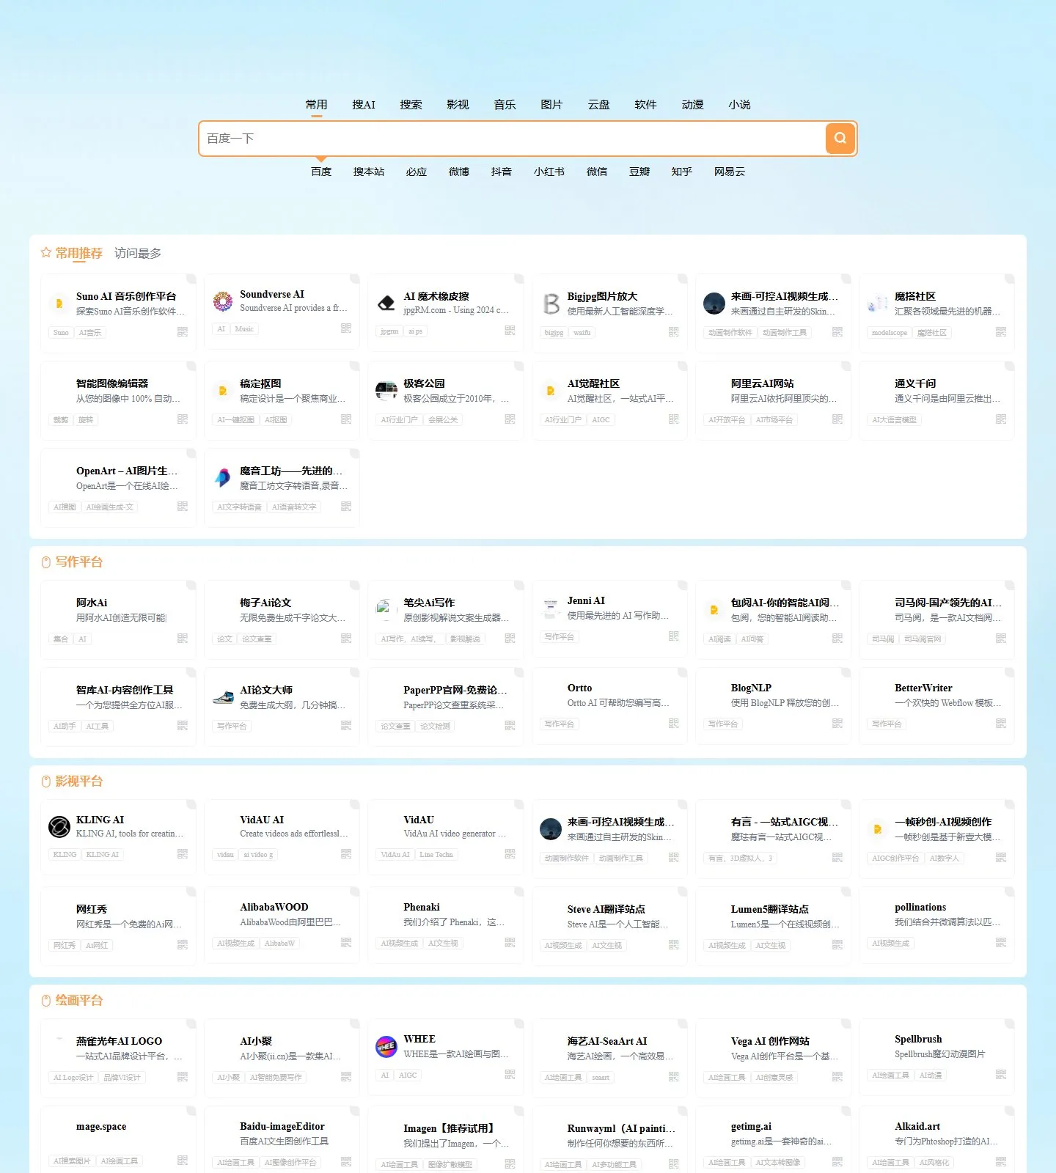The image size is (1056, 1173).
Task: Switch to the 小说 search tab
Action: 739,105
